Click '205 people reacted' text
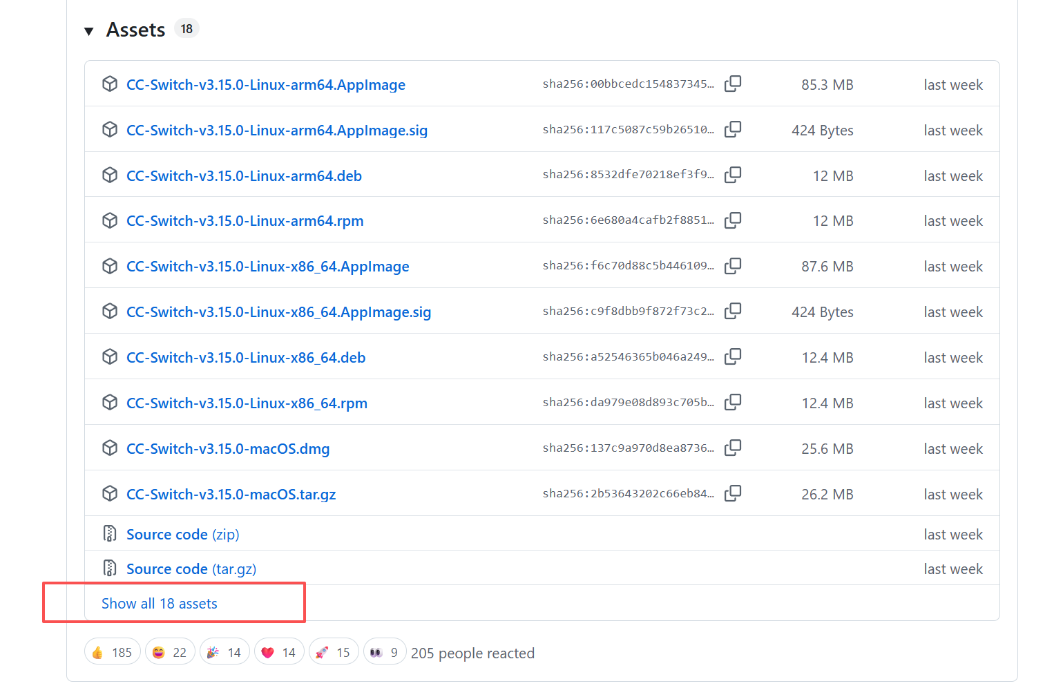 coord(472,653)
